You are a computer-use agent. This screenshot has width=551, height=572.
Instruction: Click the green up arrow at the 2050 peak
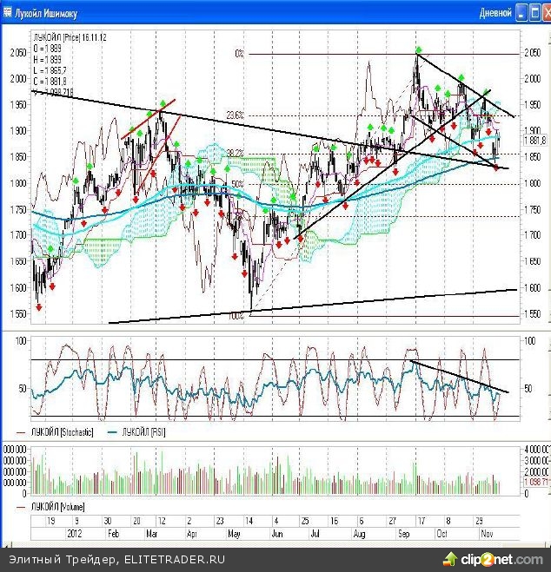coord(419,49)
